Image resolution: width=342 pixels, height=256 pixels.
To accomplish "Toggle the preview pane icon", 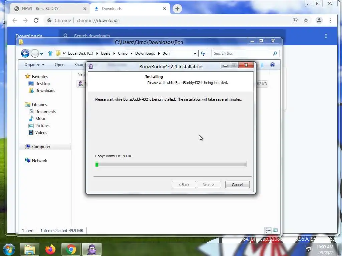I will [x=261, y=65].
